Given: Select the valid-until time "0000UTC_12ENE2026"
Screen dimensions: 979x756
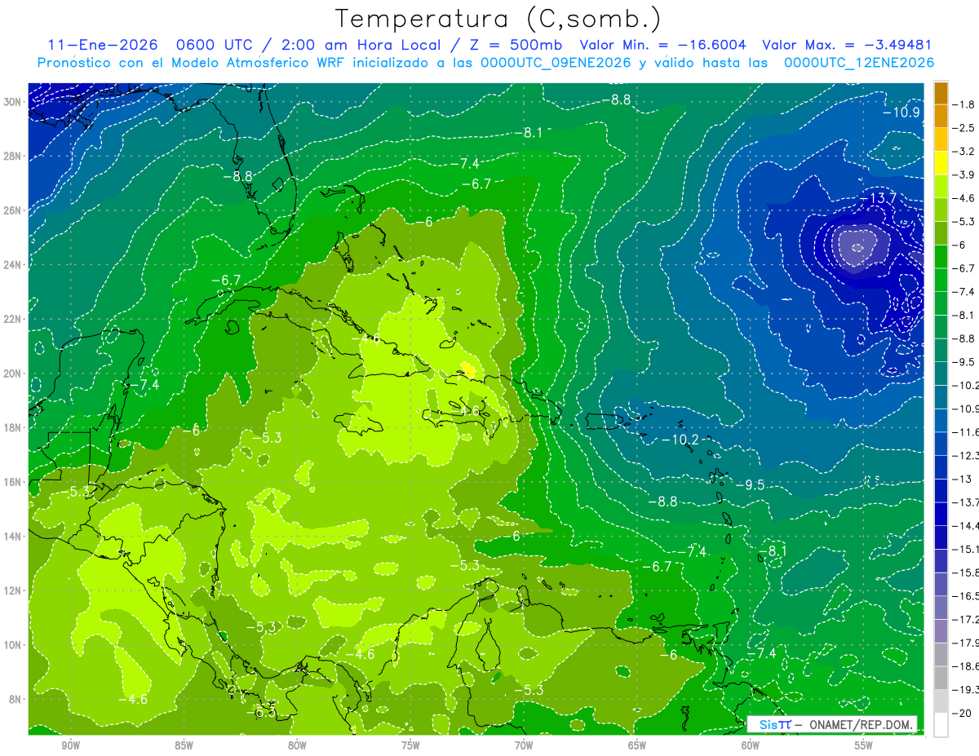Looking at the screenshot, I should click(859, 63).
